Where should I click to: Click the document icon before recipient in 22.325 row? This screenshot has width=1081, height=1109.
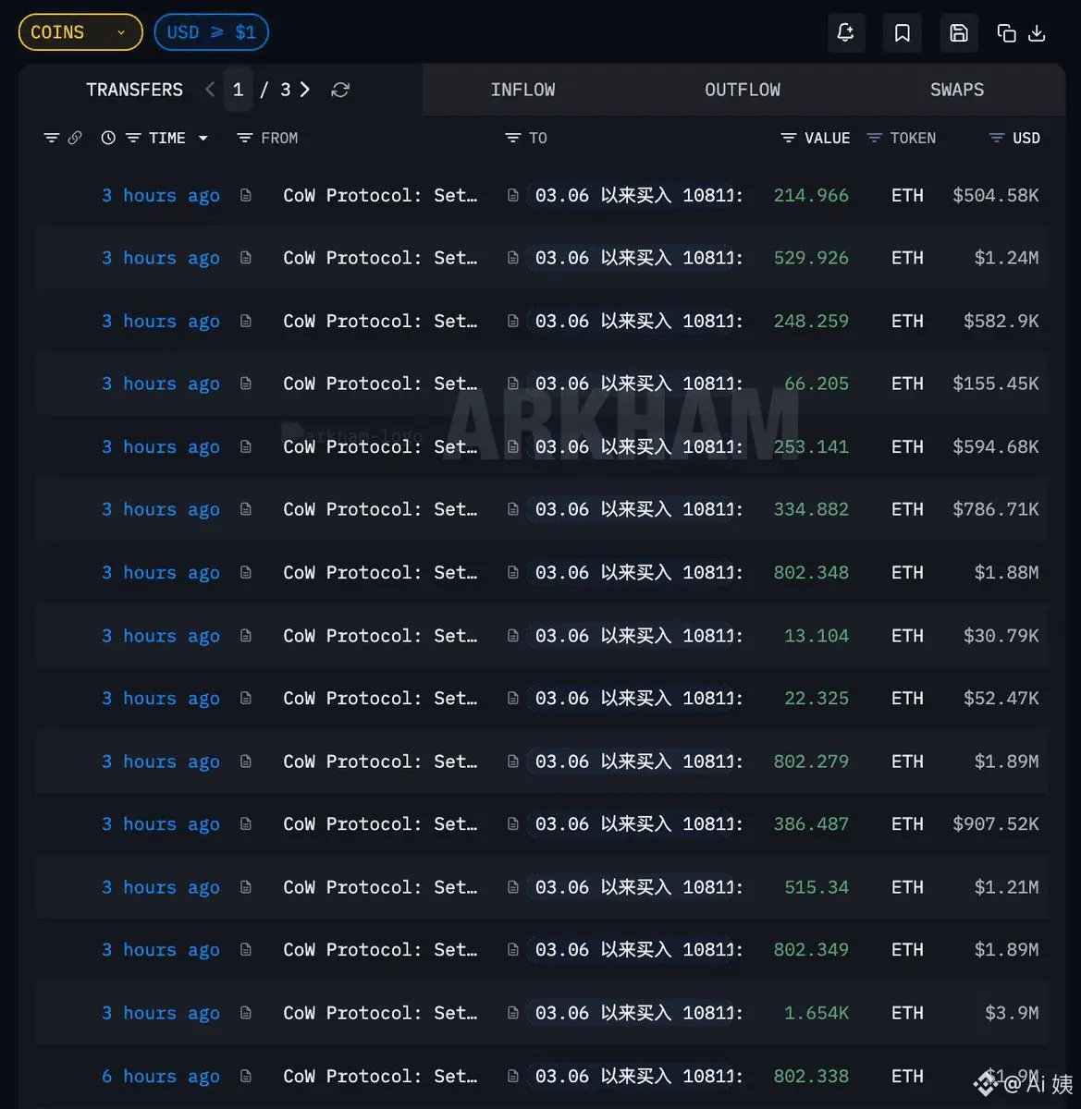pyautogui.click(x=513, y=699)
